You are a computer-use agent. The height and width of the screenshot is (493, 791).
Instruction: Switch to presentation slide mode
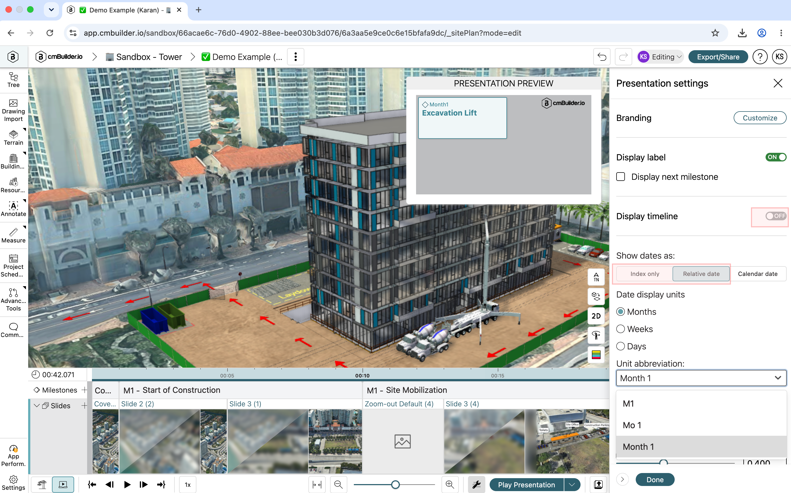point(63,485)
